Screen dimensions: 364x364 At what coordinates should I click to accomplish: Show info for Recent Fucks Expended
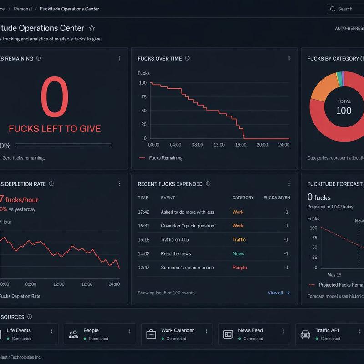pos(208,184)
